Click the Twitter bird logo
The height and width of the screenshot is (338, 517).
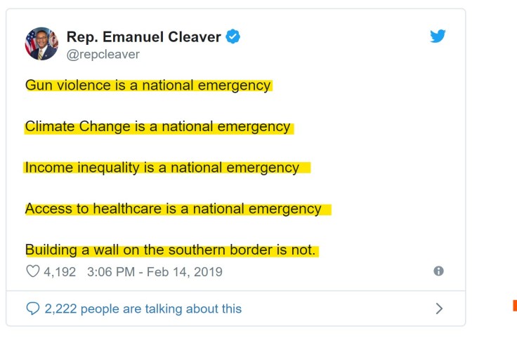[438, 36]
